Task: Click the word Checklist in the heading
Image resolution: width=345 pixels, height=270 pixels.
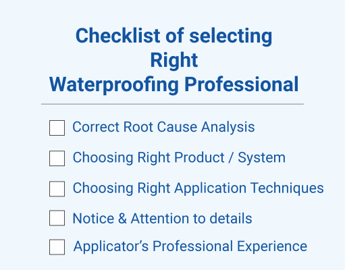Action: point(118,36)
